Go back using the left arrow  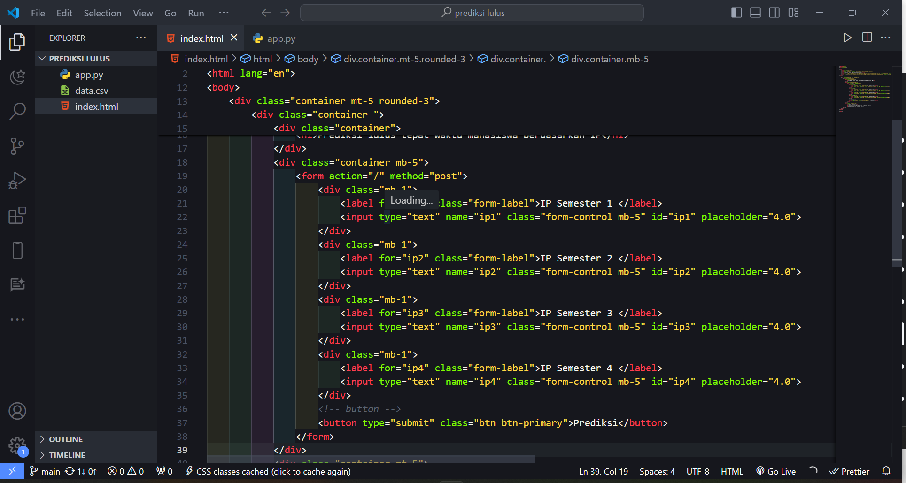266,13
